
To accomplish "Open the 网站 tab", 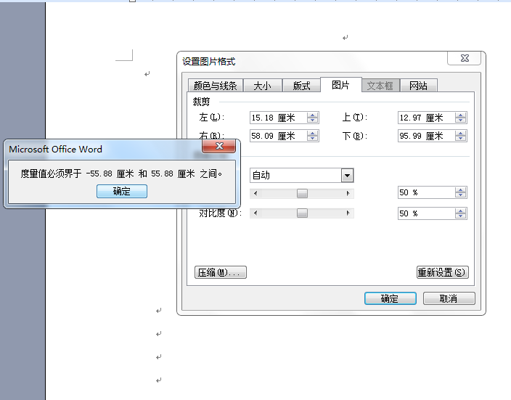I will click(418, 86).
